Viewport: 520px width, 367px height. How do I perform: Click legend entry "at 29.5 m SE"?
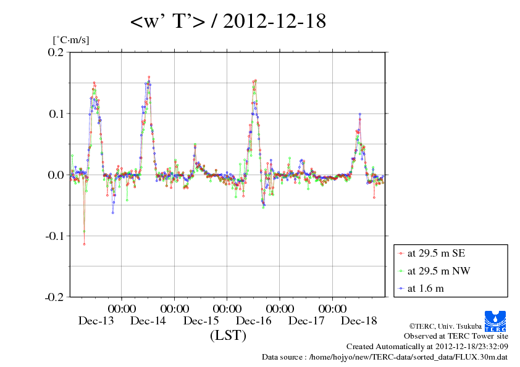coord(436,254)
